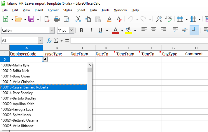Click the formula input line
Screen dimensions: 208x132
tap(139, 41)
